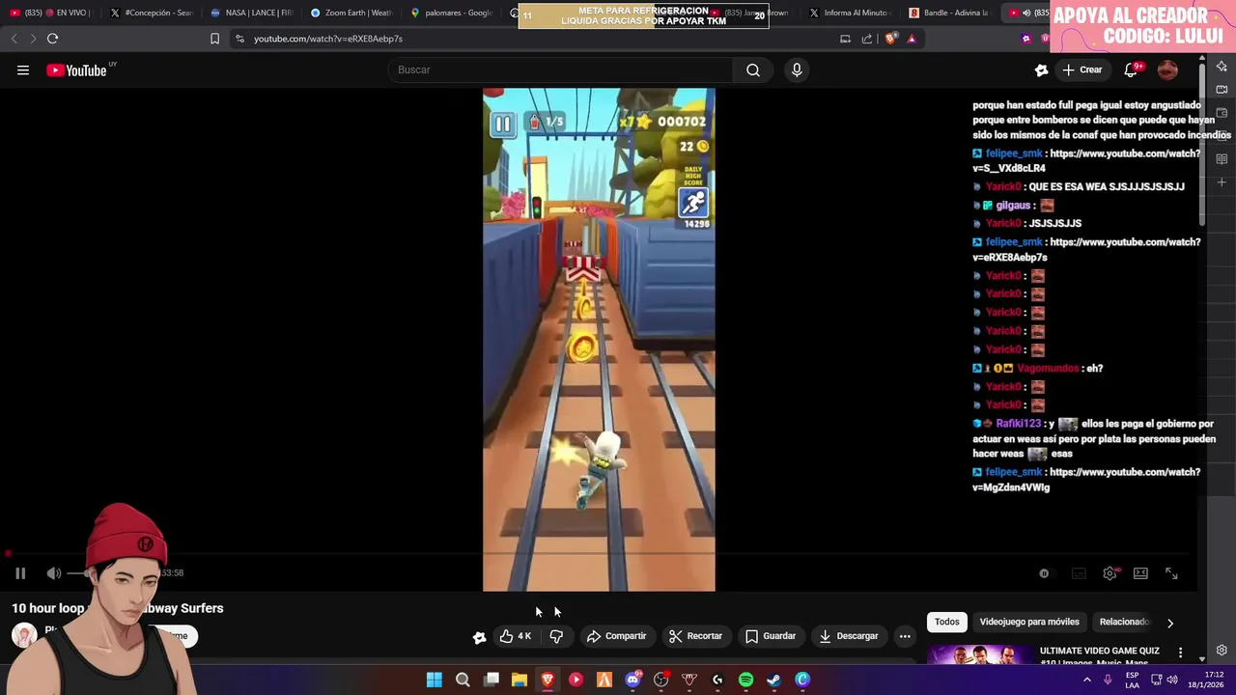Open the Brave Shields lion icon
The width and height of the screenshot is (1236, 695).
[890, 39]
